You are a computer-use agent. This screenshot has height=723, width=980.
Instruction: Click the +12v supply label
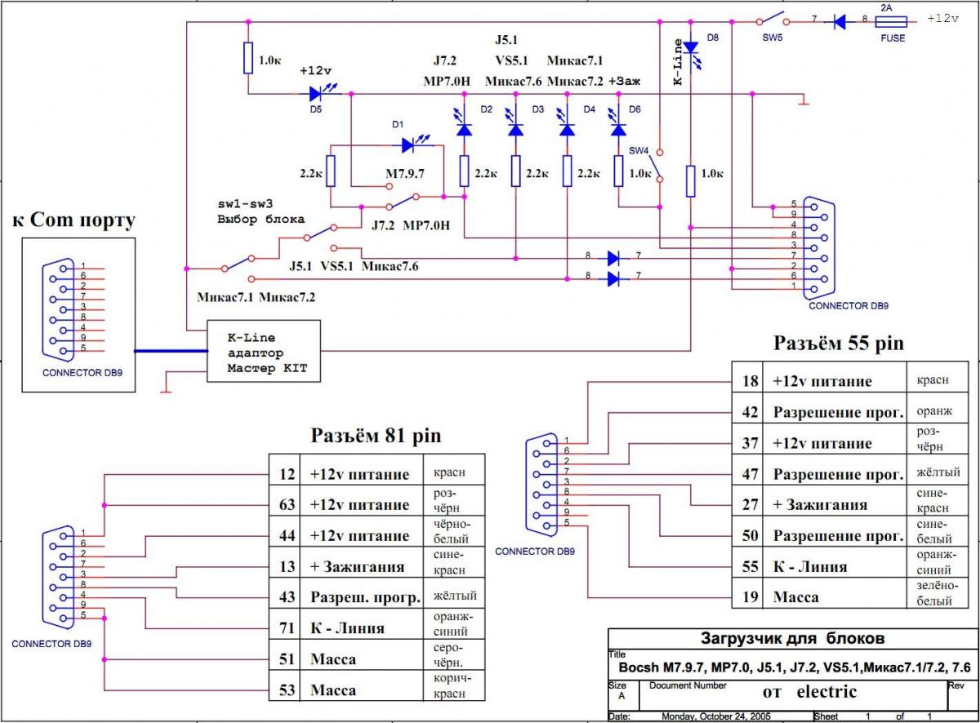[943, 20]
